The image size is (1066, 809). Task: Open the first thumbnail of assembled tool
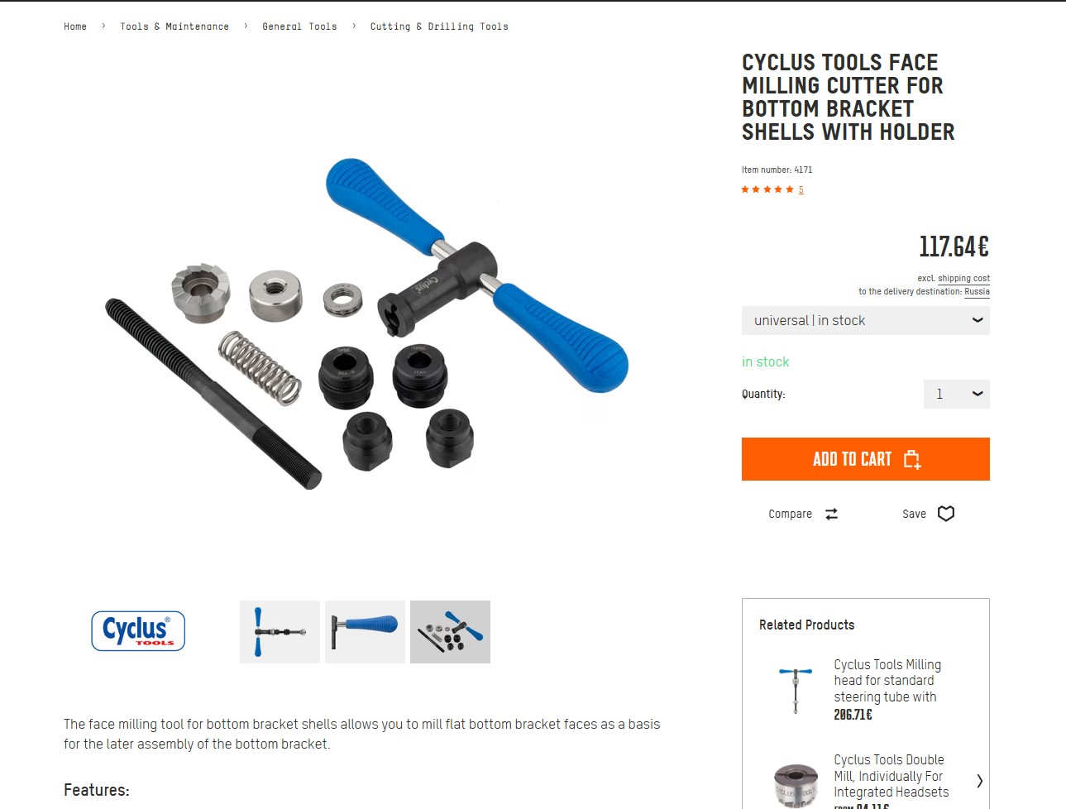[280, 632]
